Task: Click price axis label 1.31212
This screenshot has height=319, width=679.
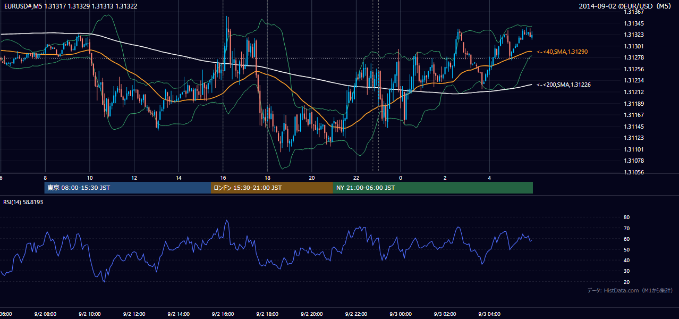Action: click(x=634, y=92)
